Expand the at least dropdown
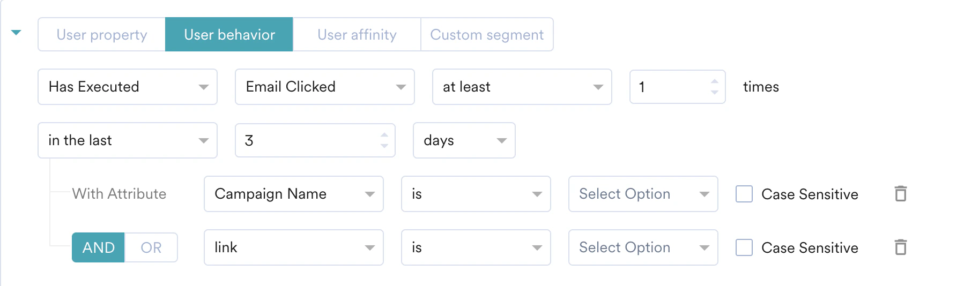 click(x=522, y=87)
